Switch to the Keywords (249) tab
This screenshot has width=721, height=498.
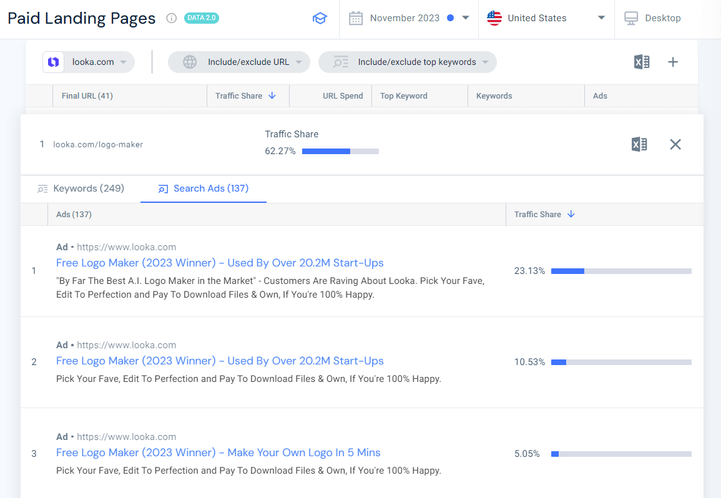click(81, 188)
